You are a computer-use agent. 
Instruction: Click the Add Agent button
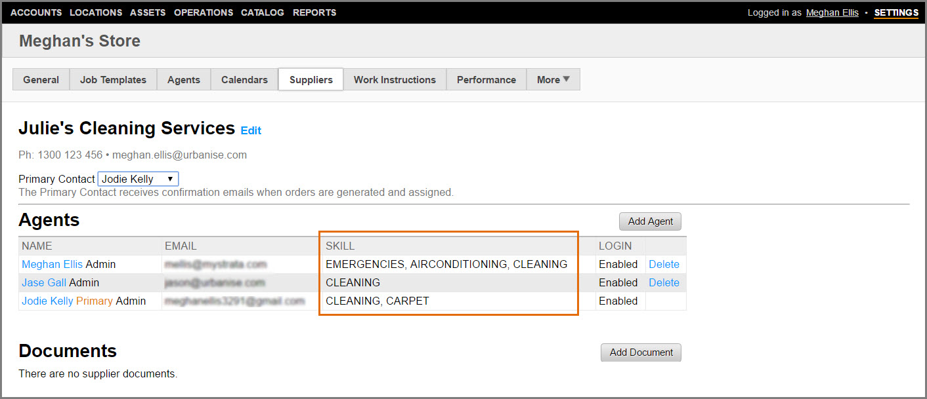click(x=650, y=221)
